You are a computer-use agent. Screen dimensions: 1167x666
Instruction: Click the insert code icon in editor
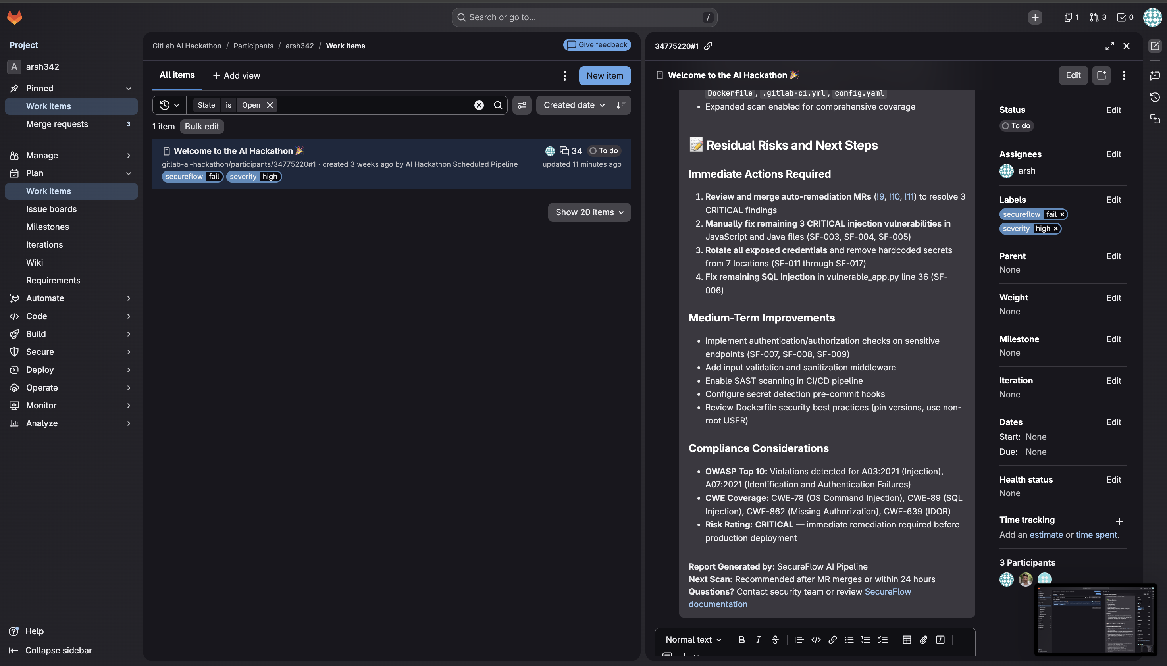tap(816, 640)
